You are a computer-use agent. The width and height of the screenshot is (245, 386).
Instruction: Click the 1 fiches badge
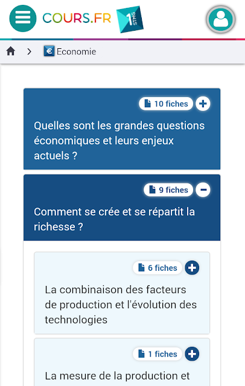pos(157,354)
